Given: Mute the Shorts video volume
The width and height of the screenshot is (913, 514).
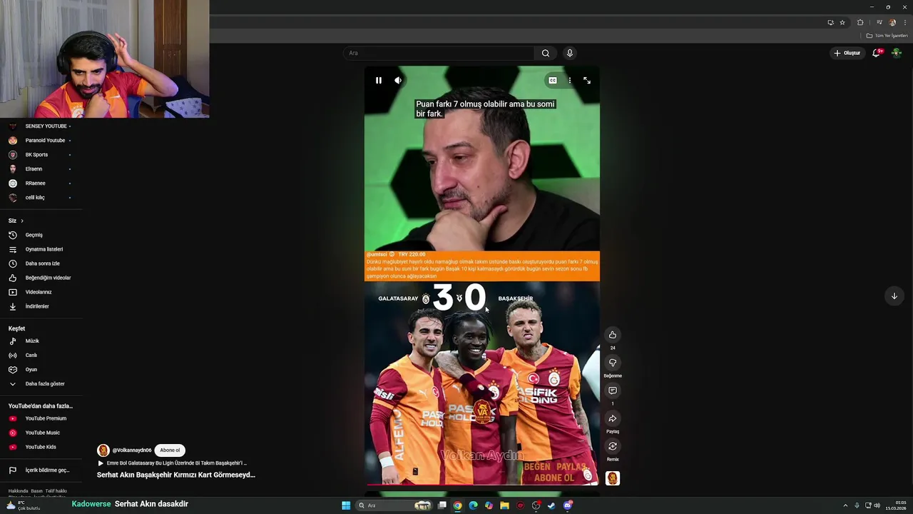Looking at the screenshot, I should (398, 81).
